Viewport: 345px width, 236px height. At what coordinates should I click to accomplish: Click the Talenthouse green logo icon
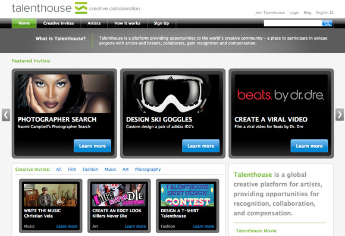81,8
